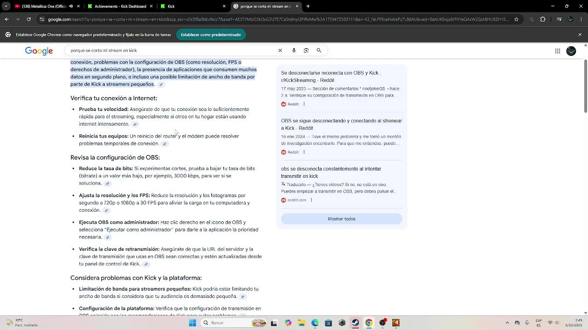The width and height of the screenshot is (588, 330).
Task: Open source link chip after 'Prueba tu velocidad'
Action: [x=135, y=124]
